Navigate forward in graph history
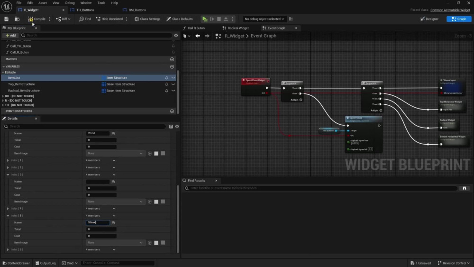The height and width of the screenshot is (267, 474). (207, 36)
